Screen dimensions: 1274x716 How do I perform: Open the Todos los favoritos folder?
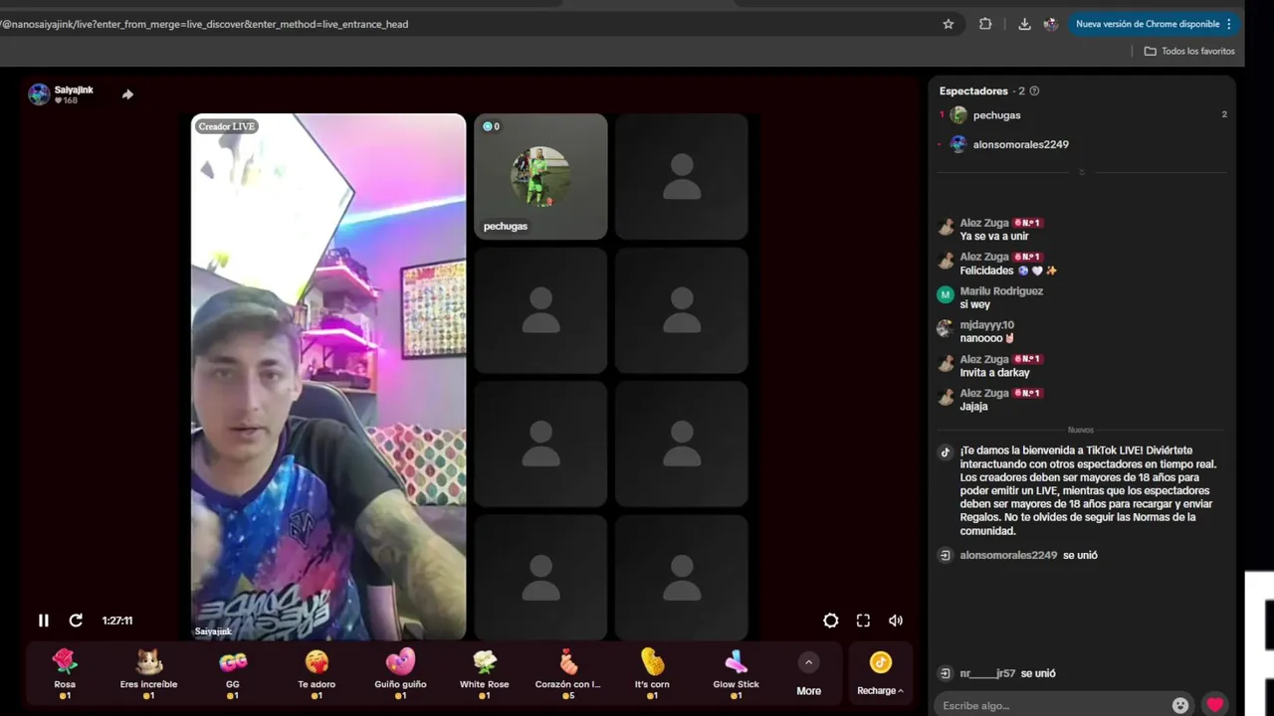pos(1189,51)
